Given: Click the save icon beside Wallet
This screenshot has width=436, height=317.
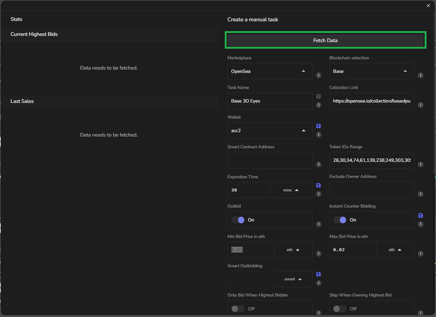Looking at the screenshot, I should (x=318, y=126).
